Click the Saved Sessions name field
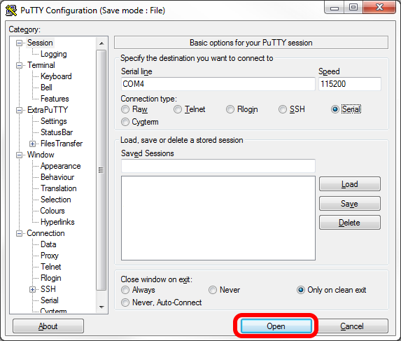Screen dimensions: 401x341 pos(218,166)
